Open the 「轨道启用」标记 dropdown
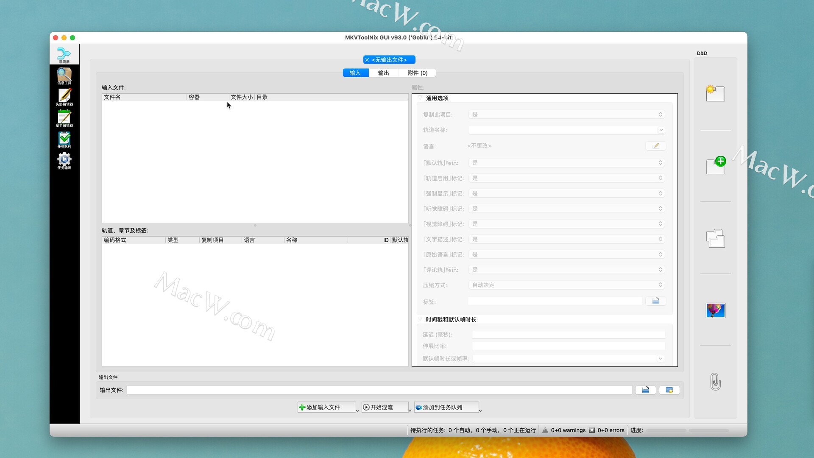Image resolution: width=814 pixels, height=458 pixels. tap(566, 178)
